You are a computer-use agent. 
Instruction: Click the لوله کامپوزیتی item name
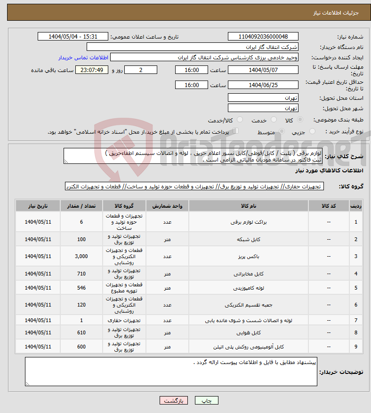[249, 288]
